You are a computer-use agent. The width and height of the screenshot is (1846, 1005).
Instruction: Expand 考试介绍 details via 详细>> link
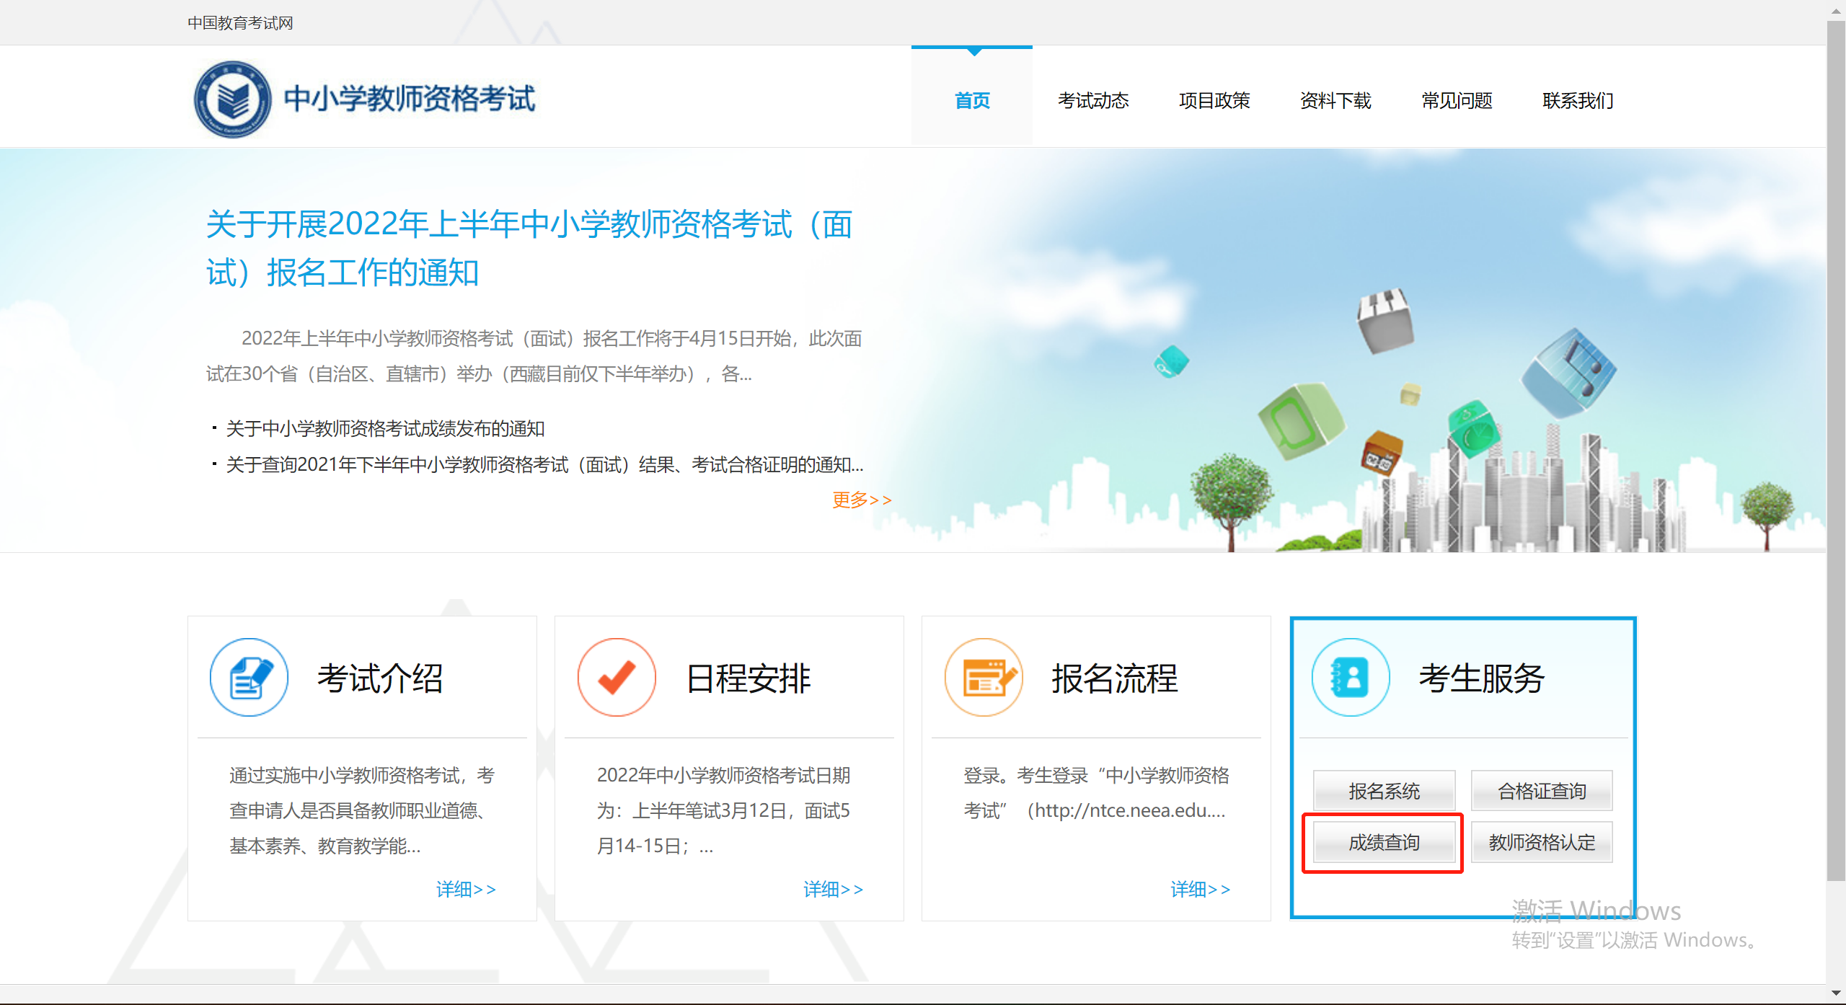[x=466, y=889]
